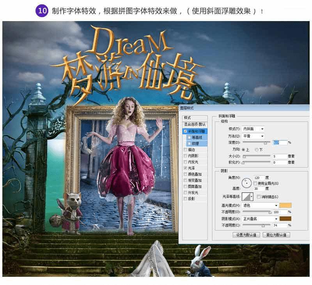Click the highlight opacity 100 field
Image resolution: width=312 pixels, height=285 pixels.
click(280, 212)
